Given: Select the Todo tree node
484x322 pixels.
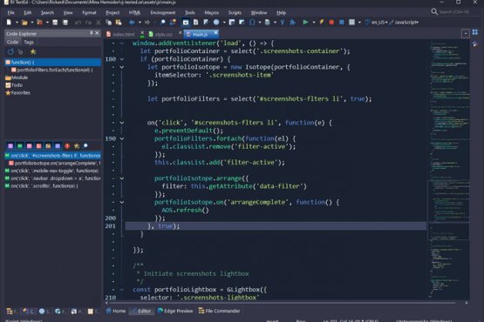Looking at the screenshot, I should tap(14, 85).
